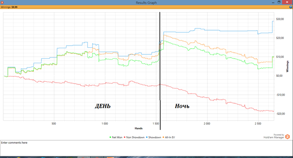Click the $10,00 axis value
This screenshot has width=293, height=158.
click(x=280, y=57)
